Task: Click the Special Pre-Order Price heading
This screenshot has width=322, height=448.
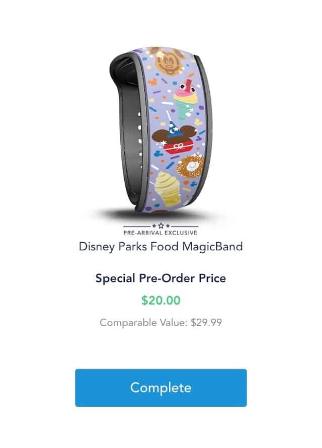Action: pyautogui.click(x=160, y=278)
